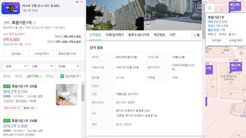Click the 25년이상 listing tag
The width and height of the screenshot is (246, 138).
coord(9,101)
